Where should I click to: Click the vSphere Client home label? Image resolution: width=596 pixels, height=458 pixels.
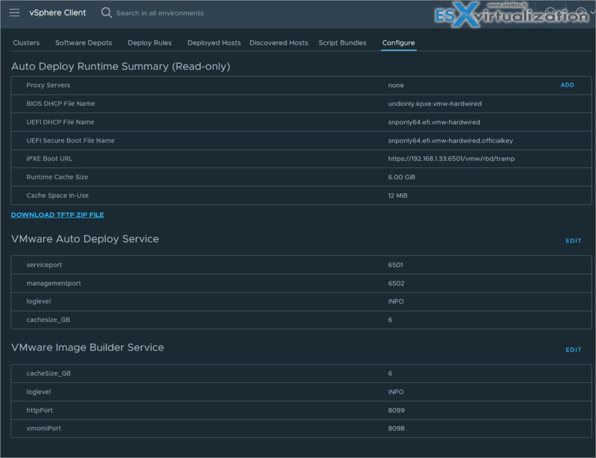click(57, 12)
